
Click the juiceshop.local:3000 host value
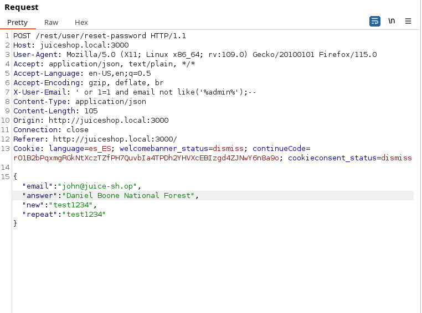click(84, 45)
